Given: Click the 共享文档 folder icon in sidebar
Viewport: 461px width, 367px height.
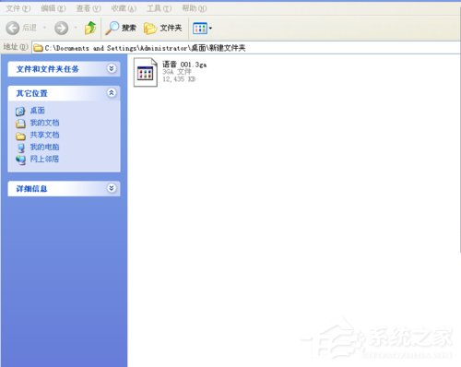Looking at the screenshot, I should click(20, 136).
